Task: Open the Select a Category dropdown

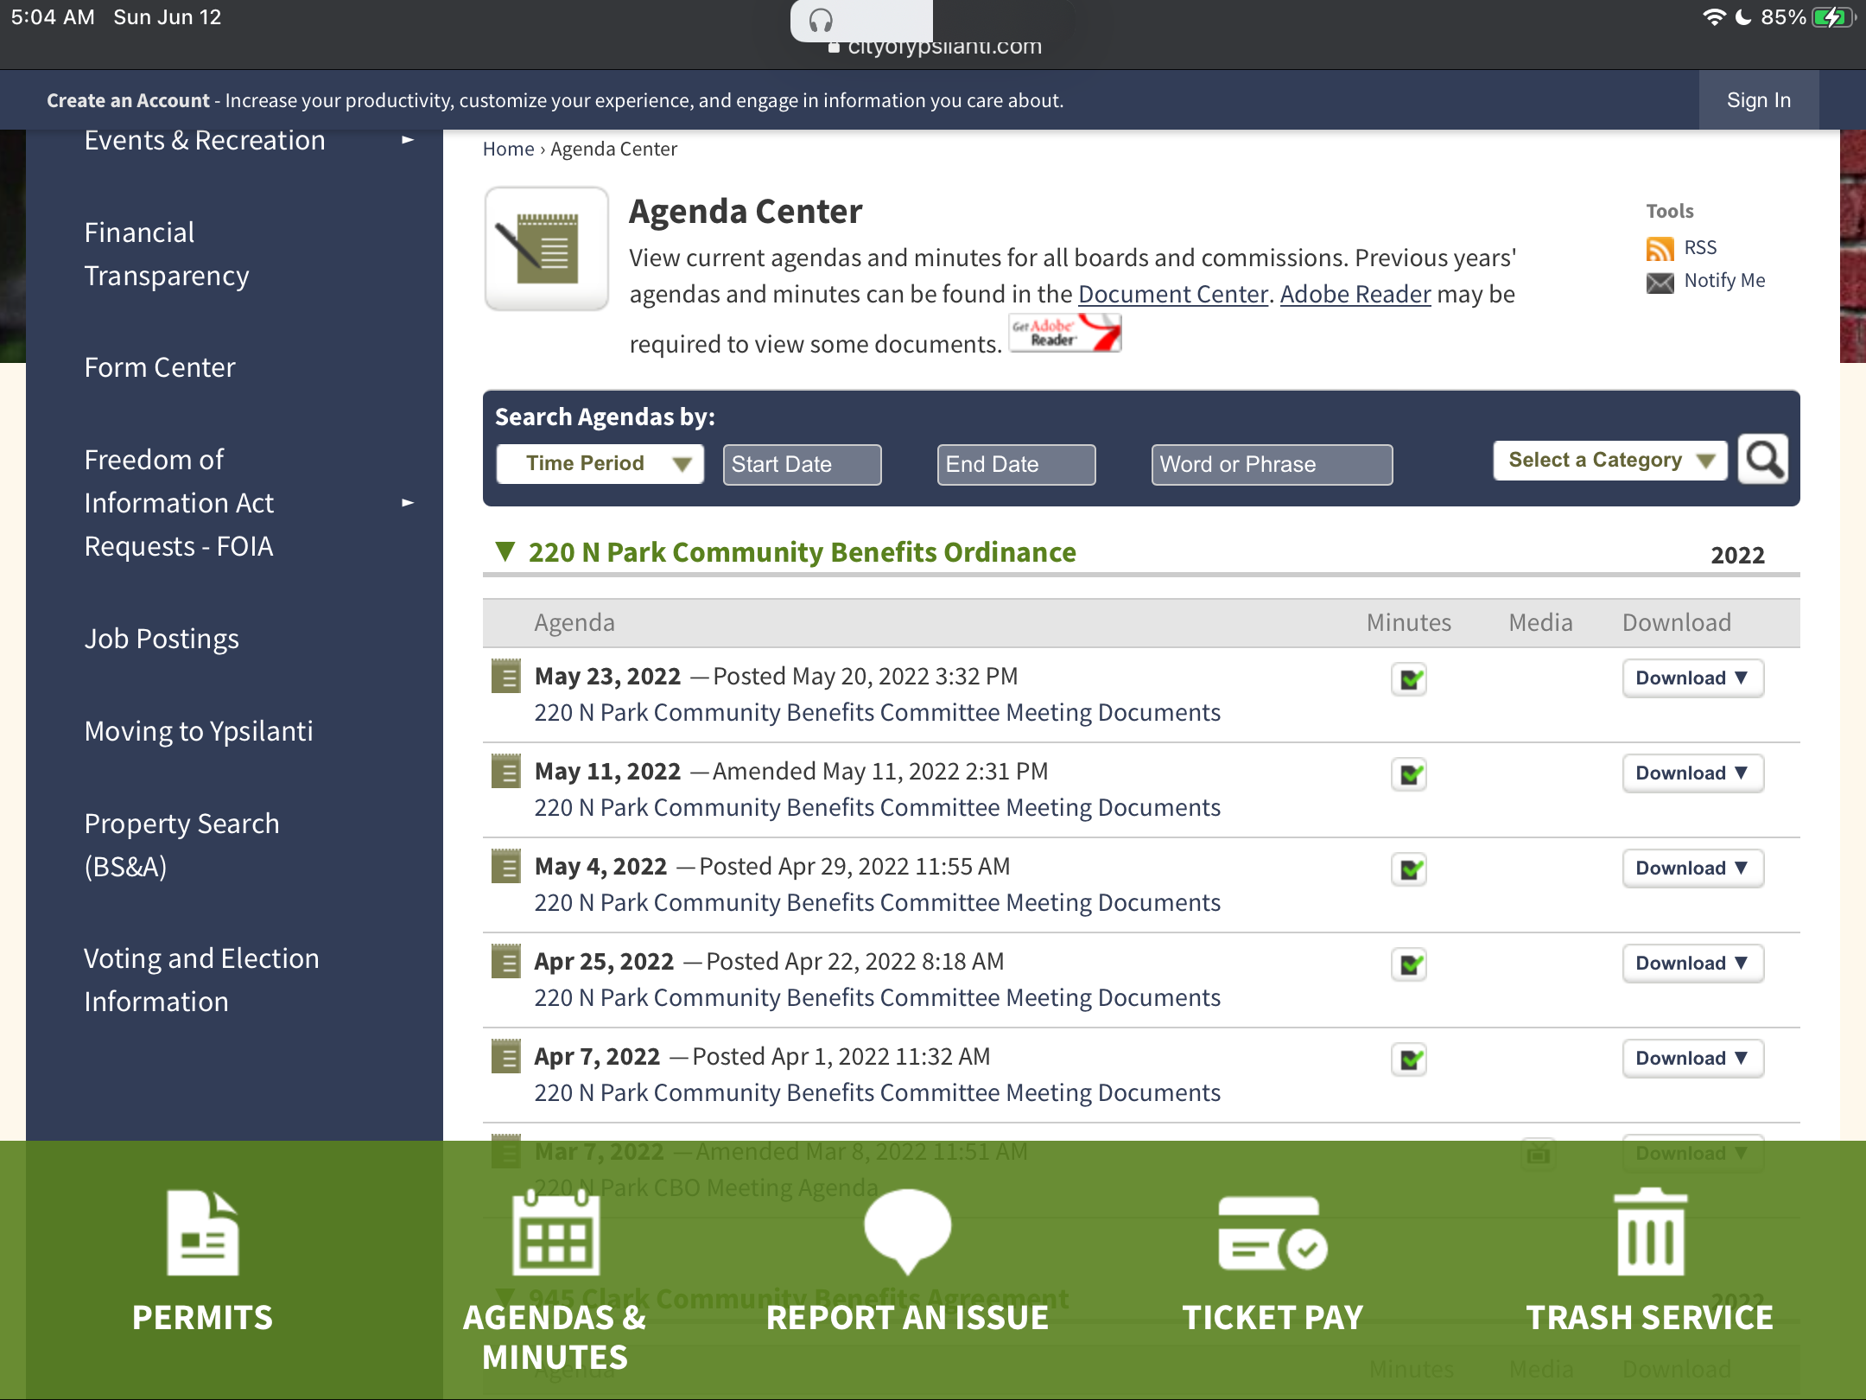Action: 1609,461
